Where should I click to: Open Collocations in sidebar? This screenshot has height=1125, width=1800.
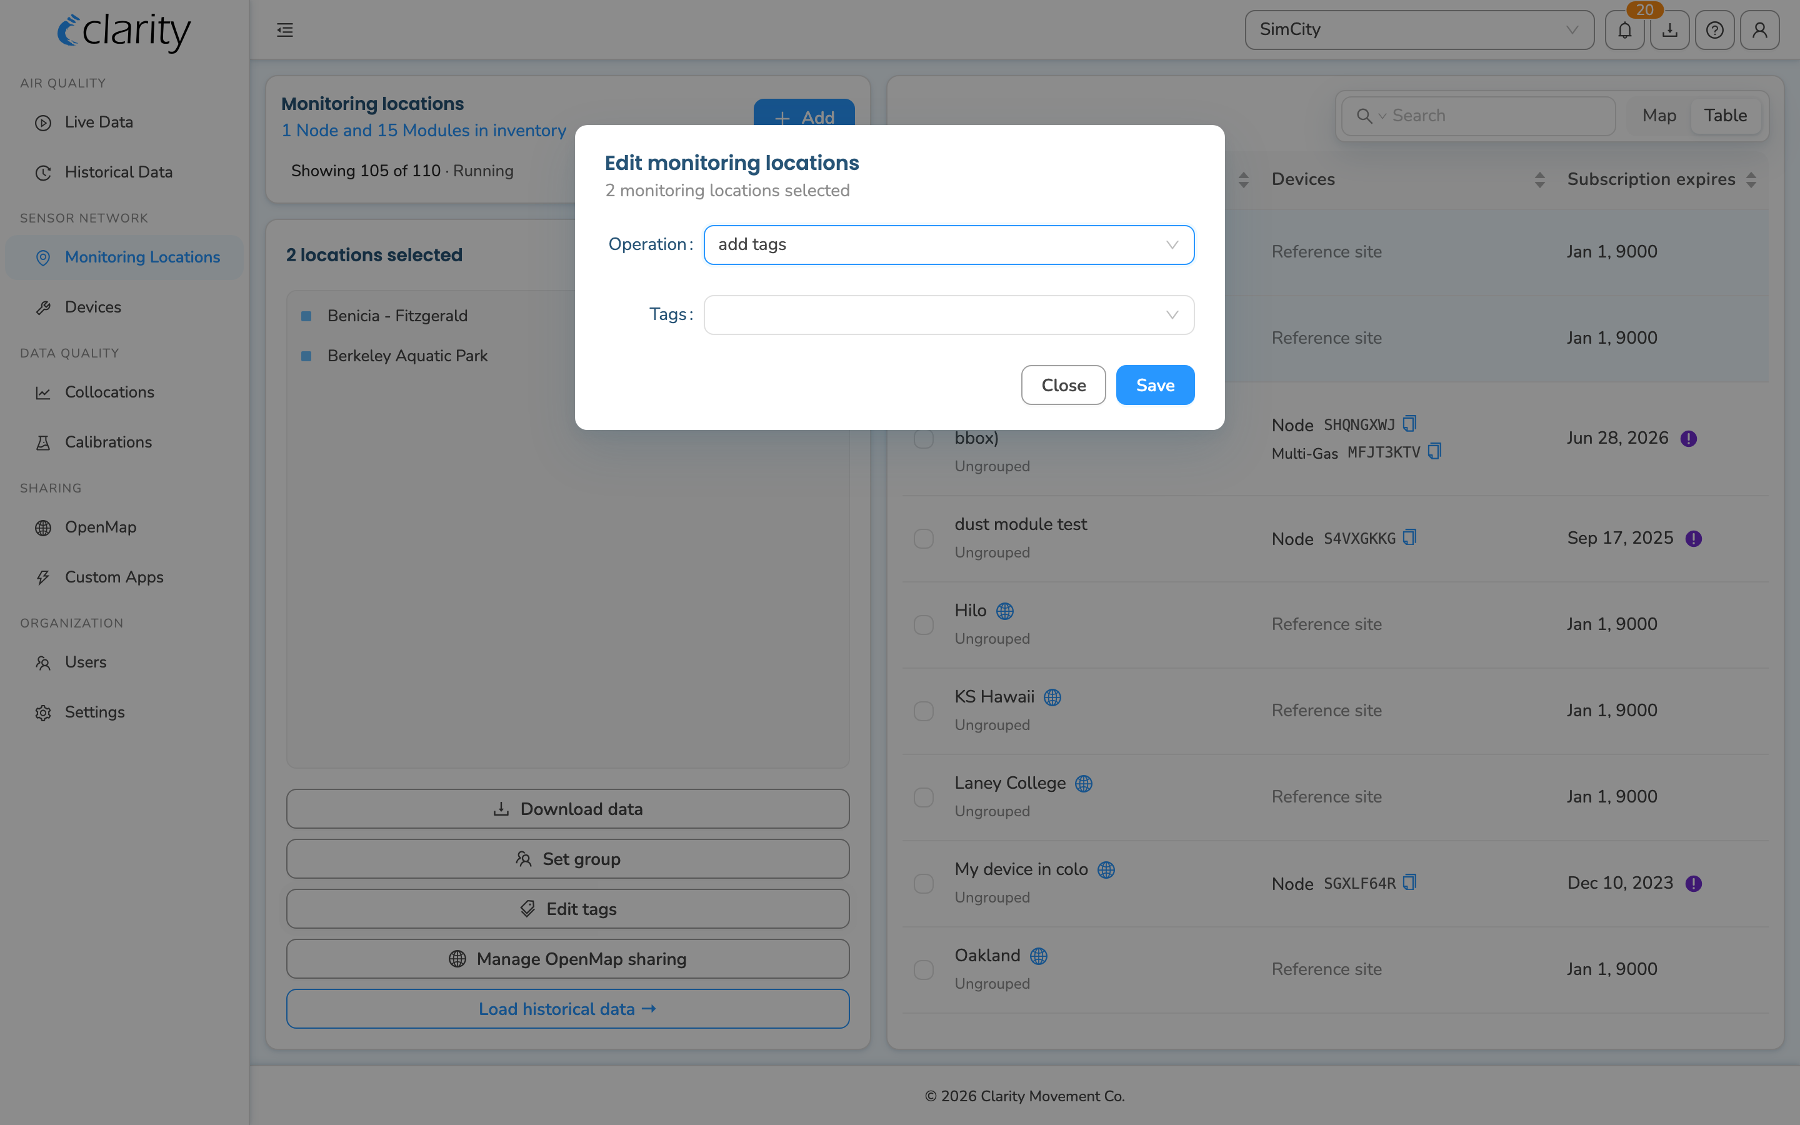click(x=124, y=392)
